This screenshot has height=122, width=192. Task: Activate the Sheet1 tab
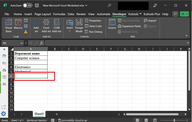pyautogui.click(x=39, y=114)
